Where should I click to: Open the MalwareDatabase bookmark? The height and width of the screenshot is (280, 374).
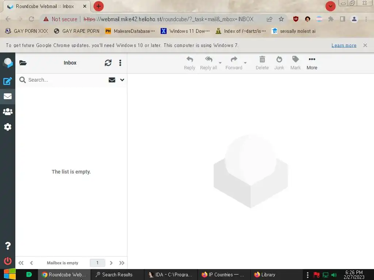pos(130,31)
